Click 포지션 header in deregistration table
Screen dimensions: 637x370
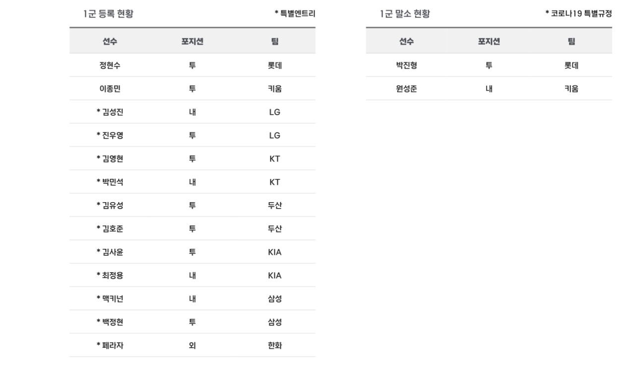pyautogui.click(x=489, y=42)
